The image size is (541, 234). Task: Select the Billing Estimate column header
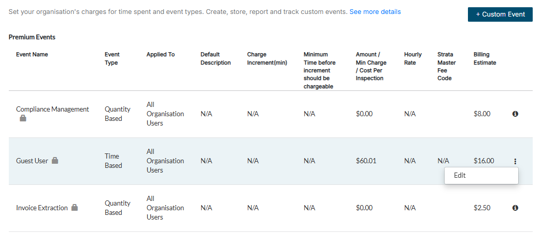(x=485, y=58)
